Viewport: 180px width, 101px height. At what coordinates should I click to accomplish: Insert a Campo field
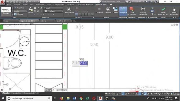[x=115, y=10]
